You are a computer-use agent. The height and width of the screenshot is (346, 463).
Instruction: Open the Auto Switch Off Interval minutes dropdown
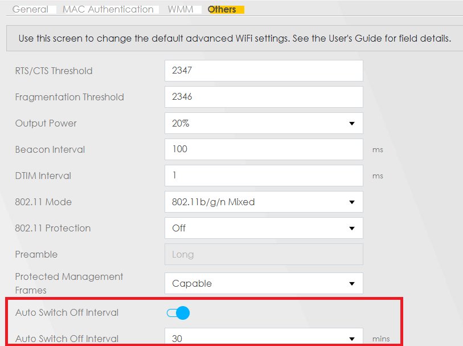coord(264,338)
